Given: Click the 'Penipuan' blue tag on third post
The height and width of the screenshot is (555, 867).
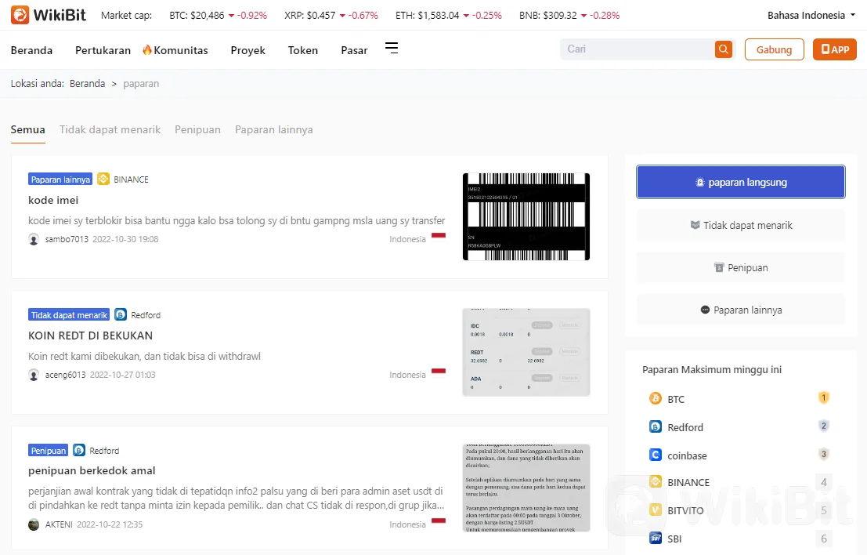Looking at the screenshot, I should click(48, 451).
